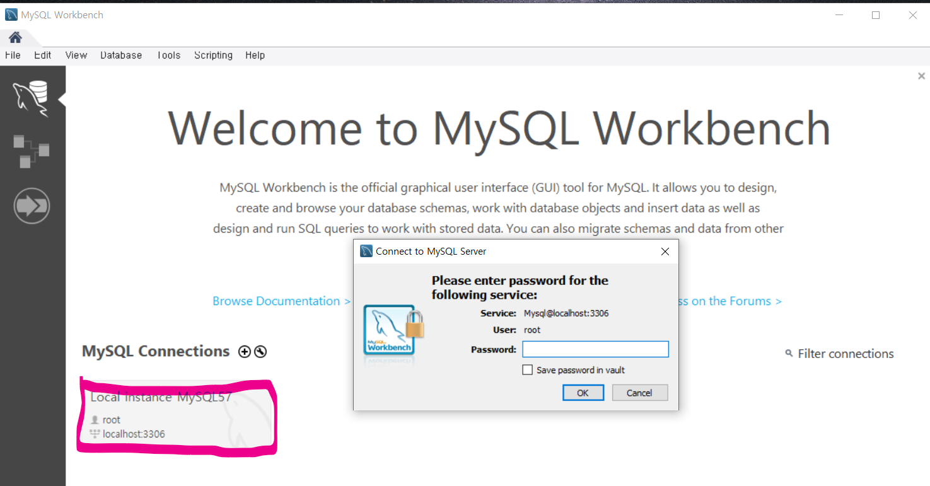Close the welcome page with small X
The height and width of the screenshot is (486, 930).
pos(921,76)
